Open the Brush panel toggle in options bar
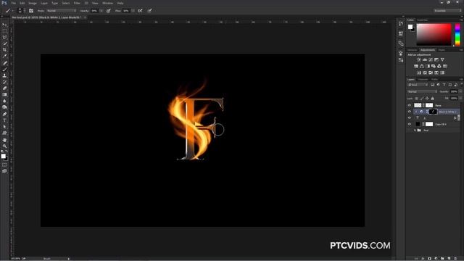 click(x=31, y=11)
